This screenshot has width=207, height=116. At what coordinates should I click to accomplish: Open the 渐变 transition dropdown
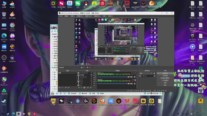coord(146,73)
